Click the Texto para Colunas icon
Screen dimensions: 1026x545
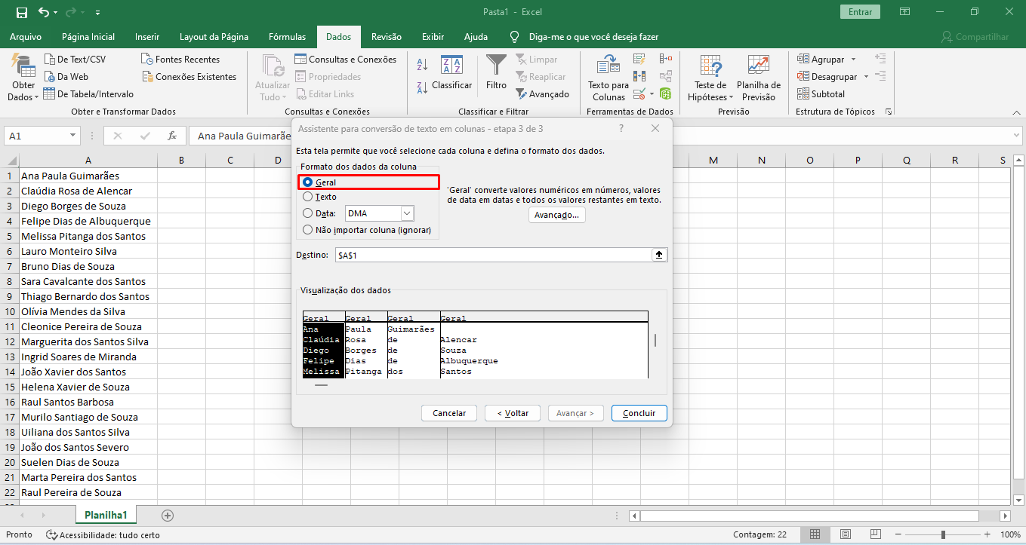(x=608, y=66)
